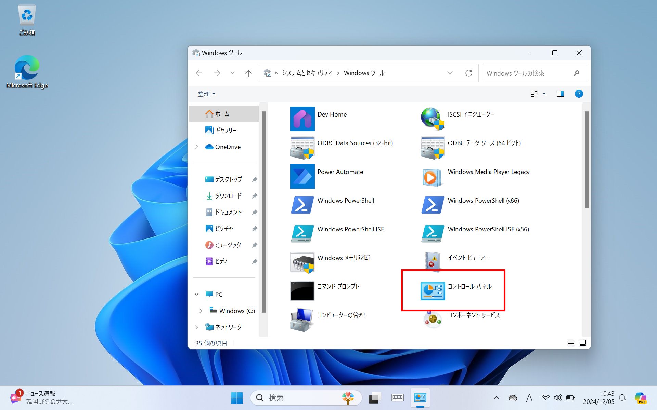The height and width of the screenshot is (410, 657).
Task: Click the taskbar 検索 search box
Action: 306,398
